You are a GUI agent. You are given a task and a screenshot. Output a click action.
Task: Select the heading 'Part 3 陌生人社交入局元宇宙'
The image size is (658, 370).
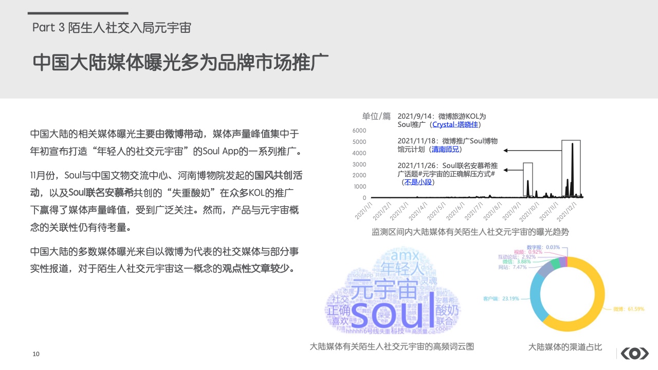click(x=112, y=28)
